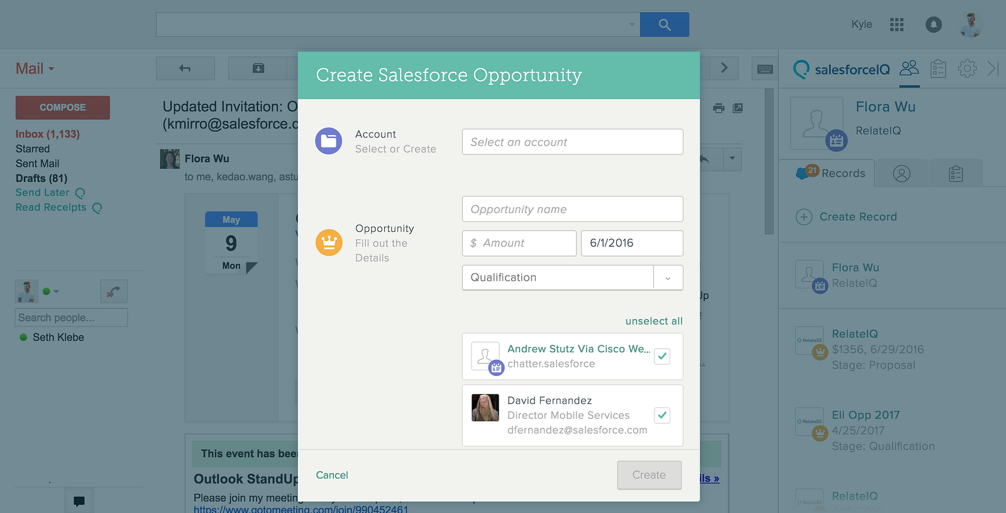Click the Select an account field
This screenshot has width=1006, height=513.
573,142
